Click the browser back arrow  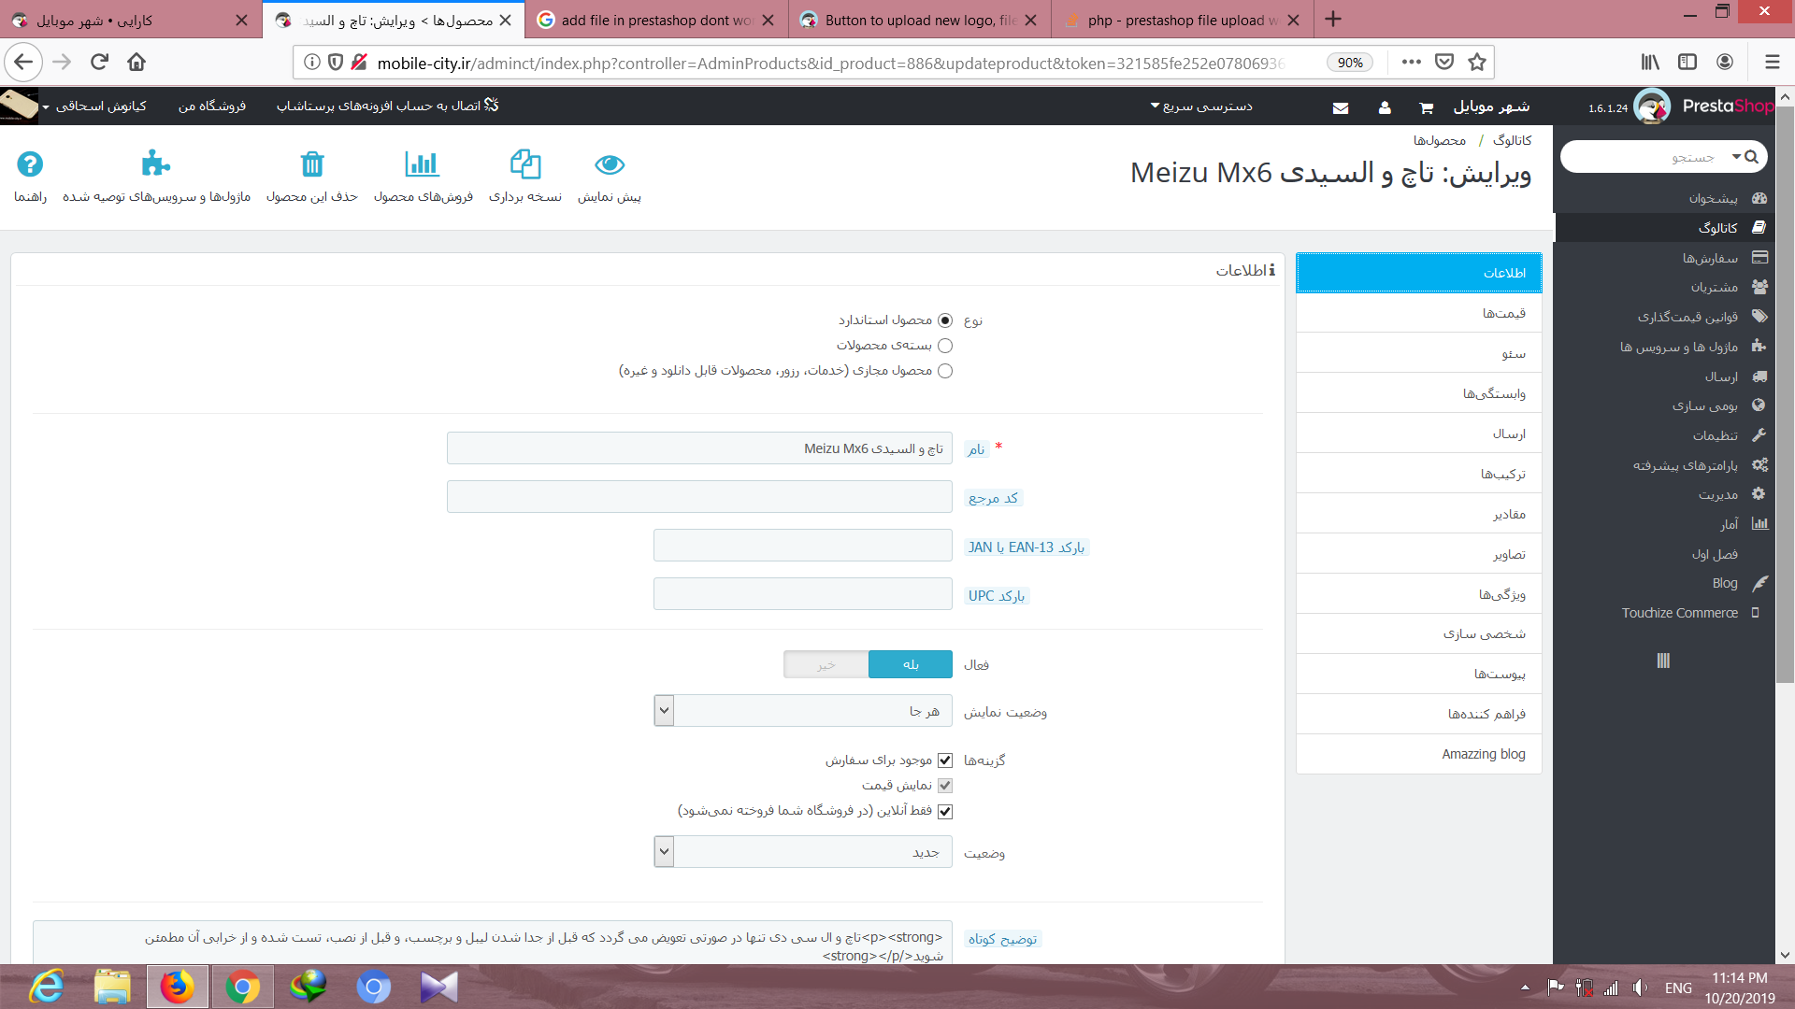point(23,62)
